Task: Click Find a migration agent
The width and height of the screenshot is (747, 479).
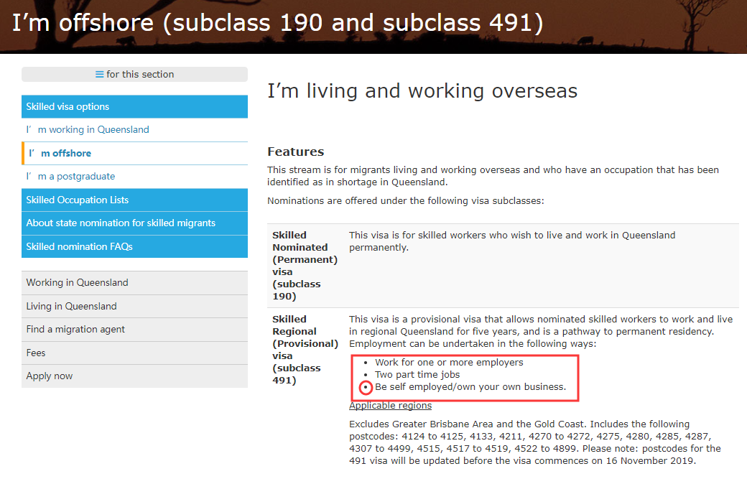Action: (x=75, y=329)
